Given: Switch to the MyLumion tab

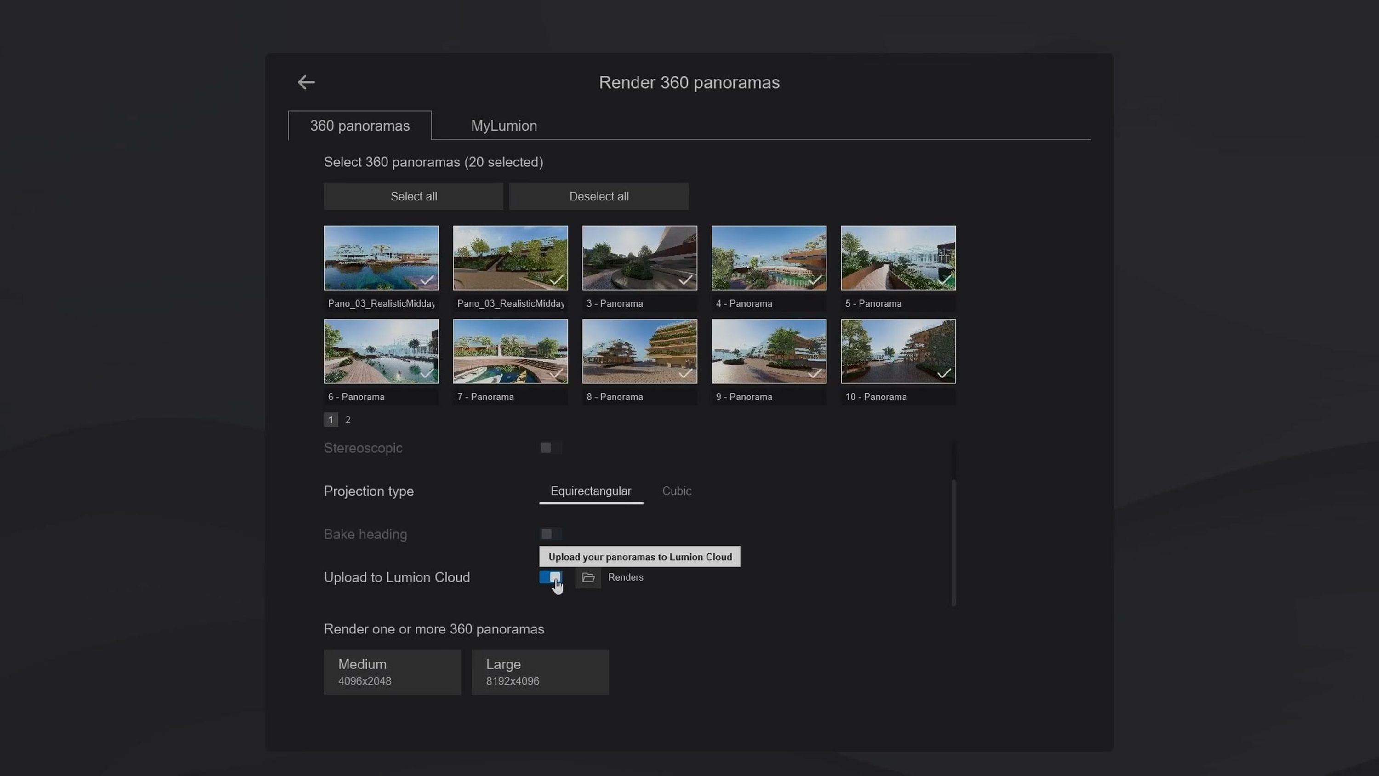Looking at the screenshot, I should (504, 126).
